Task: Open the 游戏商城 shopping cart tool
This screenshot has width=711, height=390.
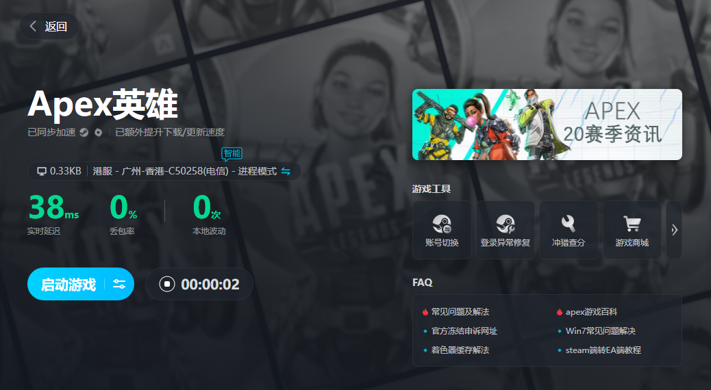Action: 632,224
